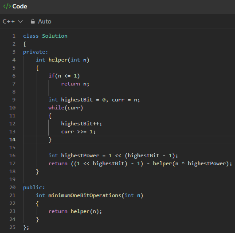
Task: Click line number 1 in gutter
Action: 14,36
